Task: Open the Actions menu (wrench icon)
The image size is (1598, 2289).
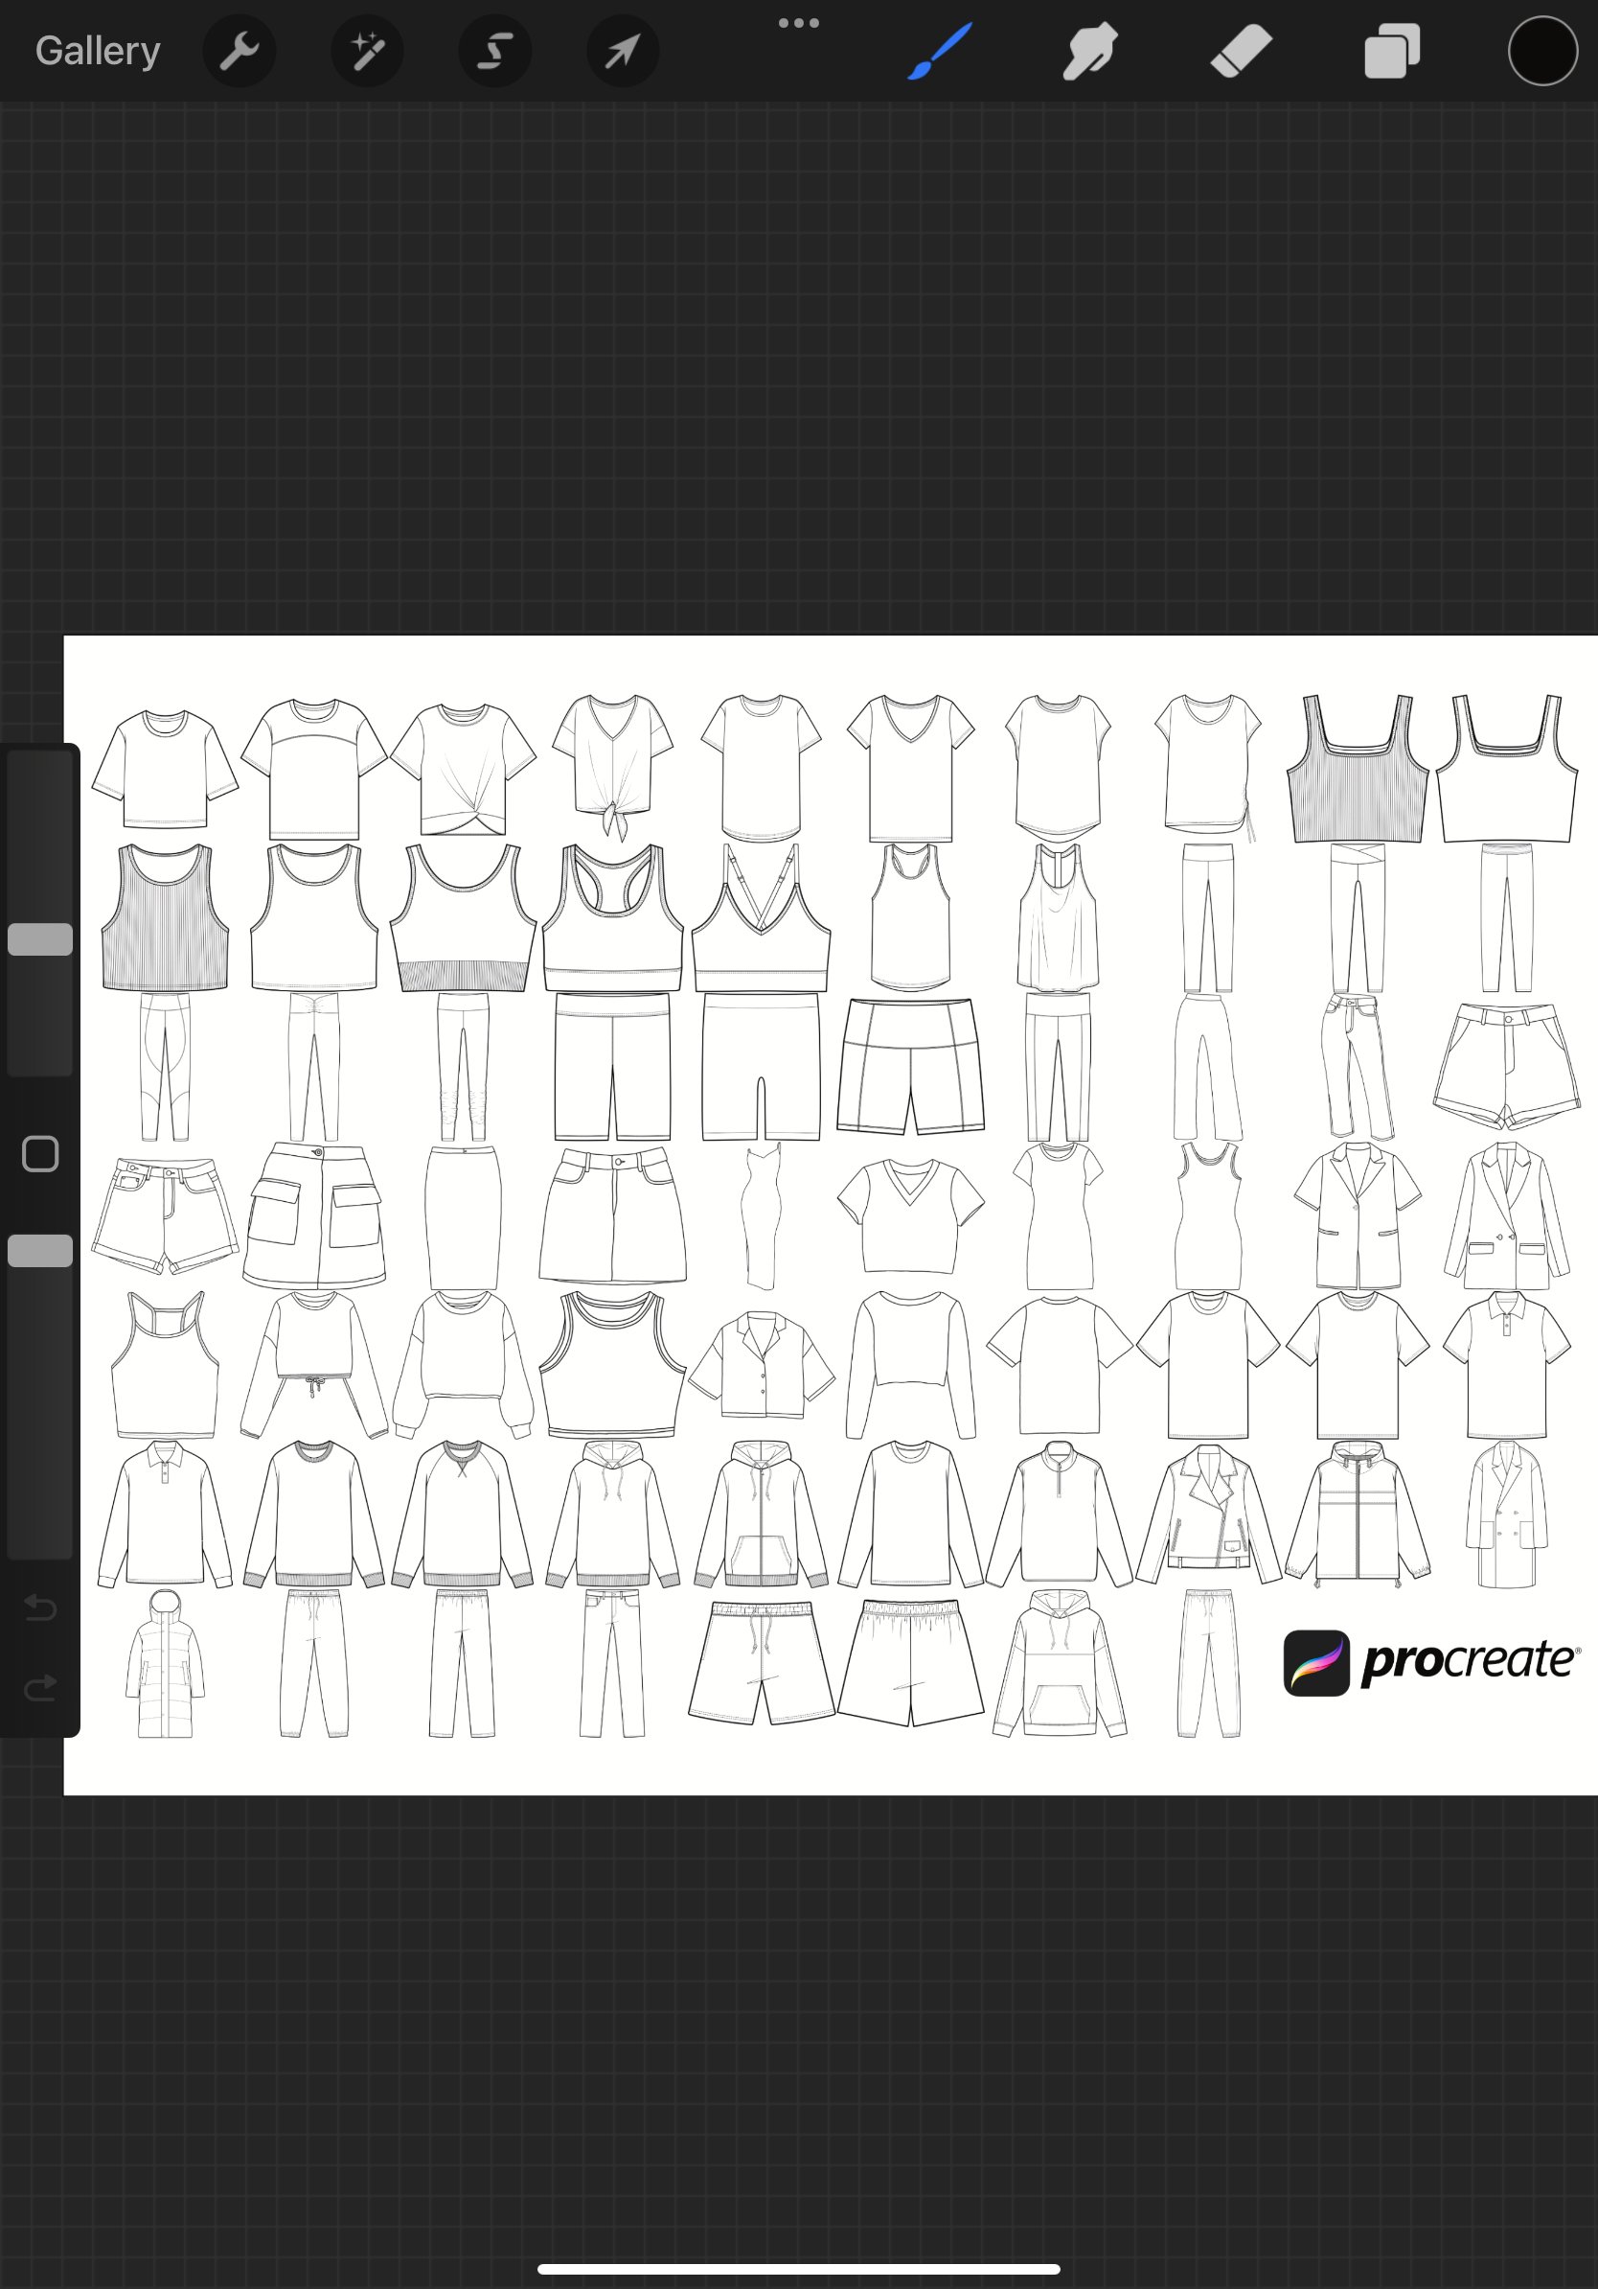Action: coord(240,51)
